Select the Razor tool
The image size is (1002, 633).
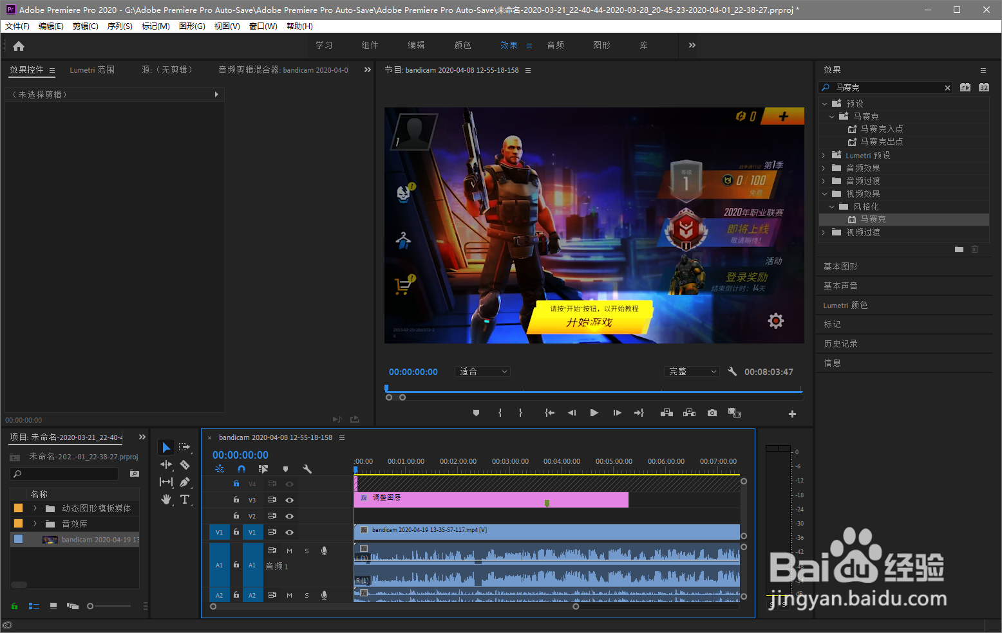tap(185, 464)
